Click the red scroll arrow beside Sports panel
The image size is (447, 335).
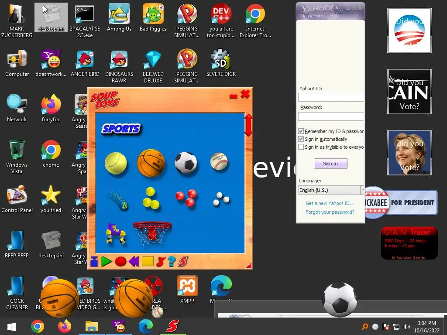click(248, 125)
